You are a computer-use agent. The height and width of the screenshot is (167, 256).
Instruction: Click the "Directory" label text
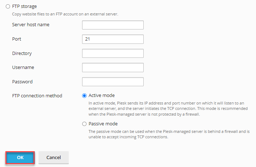point(22,53)
